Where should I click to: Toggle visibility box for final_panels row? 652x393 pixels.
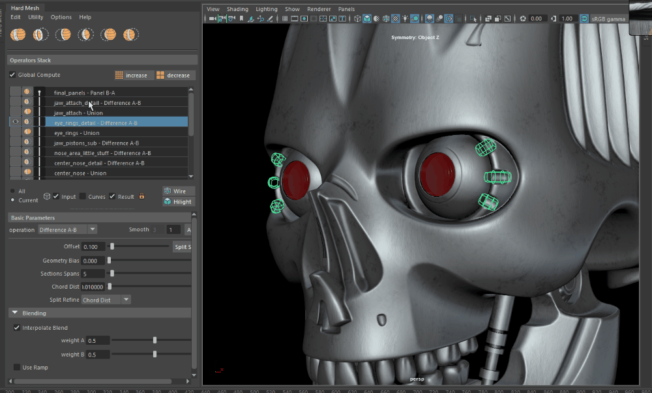[16, 92]
